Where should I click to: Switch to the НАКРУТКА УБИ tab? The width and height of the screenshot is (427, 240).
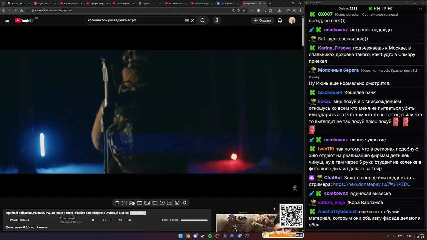click(175, 3)
